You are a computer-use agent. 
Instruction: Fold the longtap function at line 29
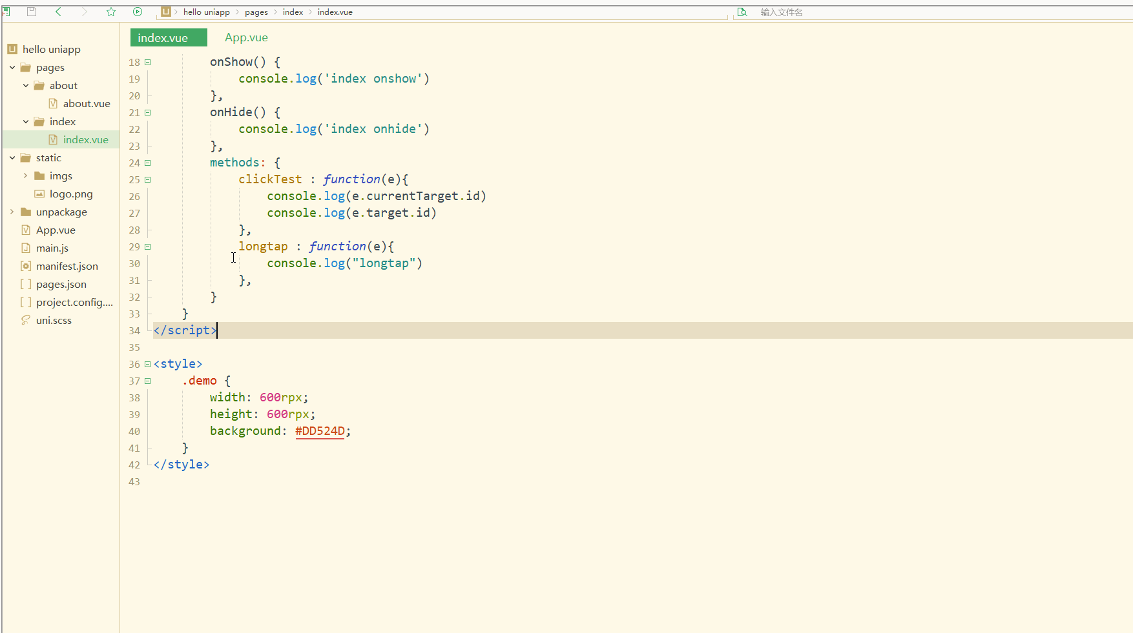148,246
